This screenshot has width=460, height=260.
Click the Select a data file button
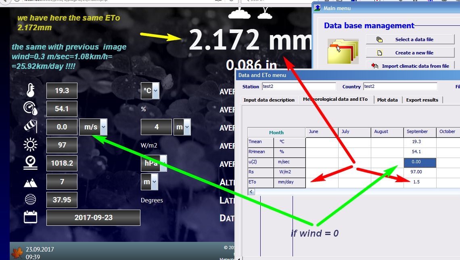point(410,39)
